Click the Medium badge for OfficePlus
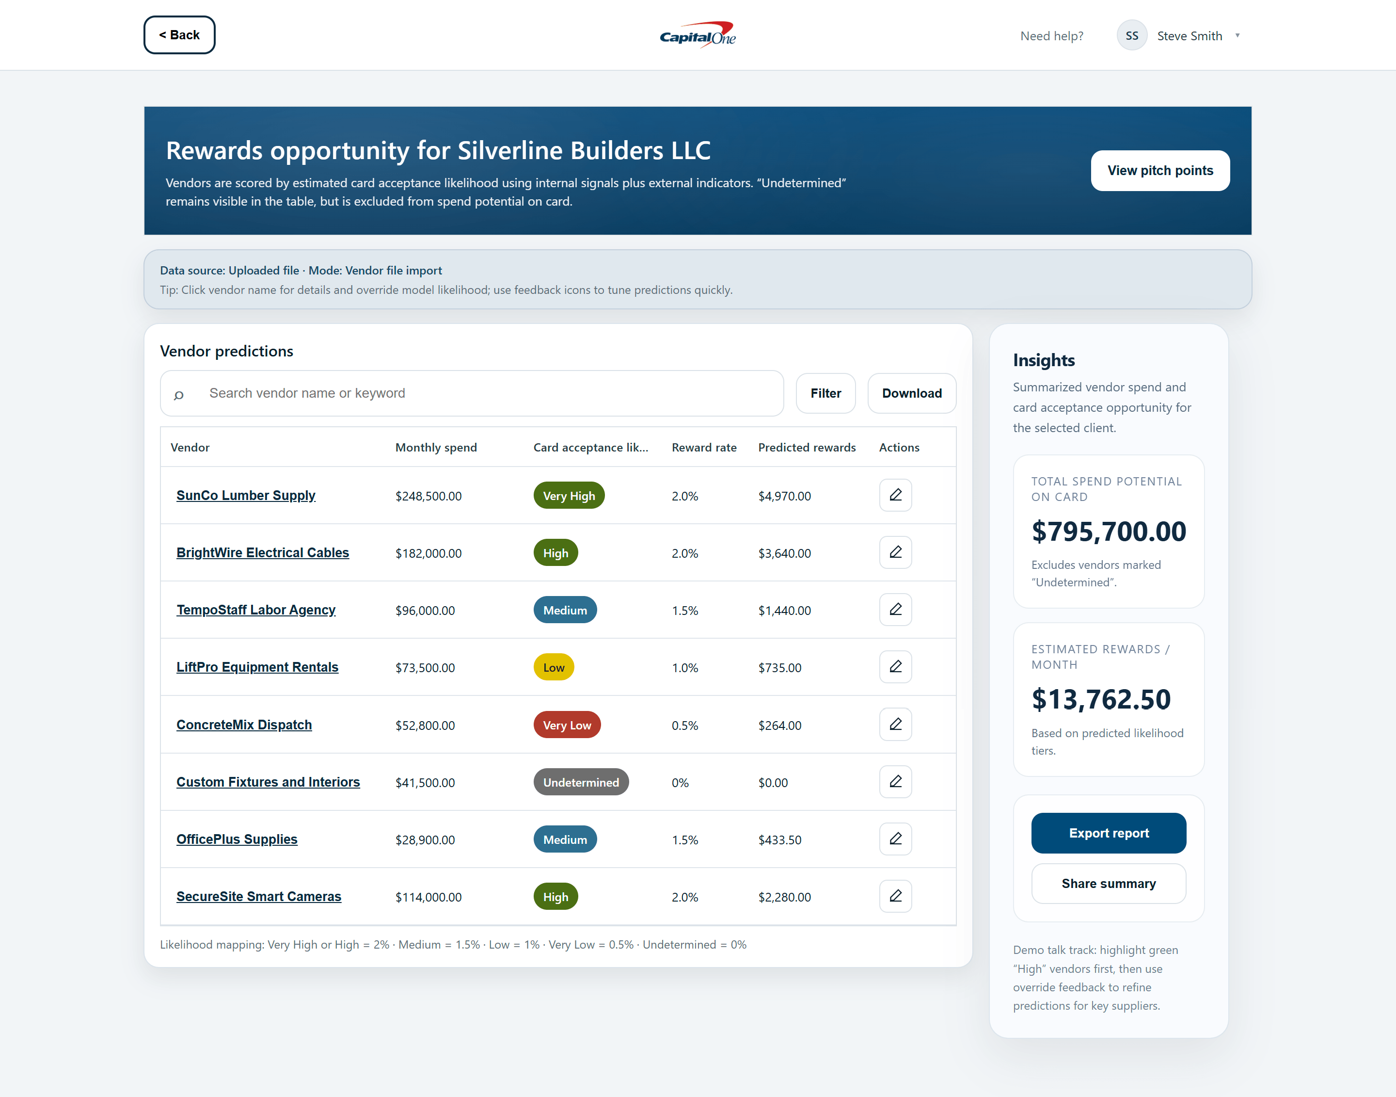The width and height of the screenshot is (1396, 1097). click(565, 839)
